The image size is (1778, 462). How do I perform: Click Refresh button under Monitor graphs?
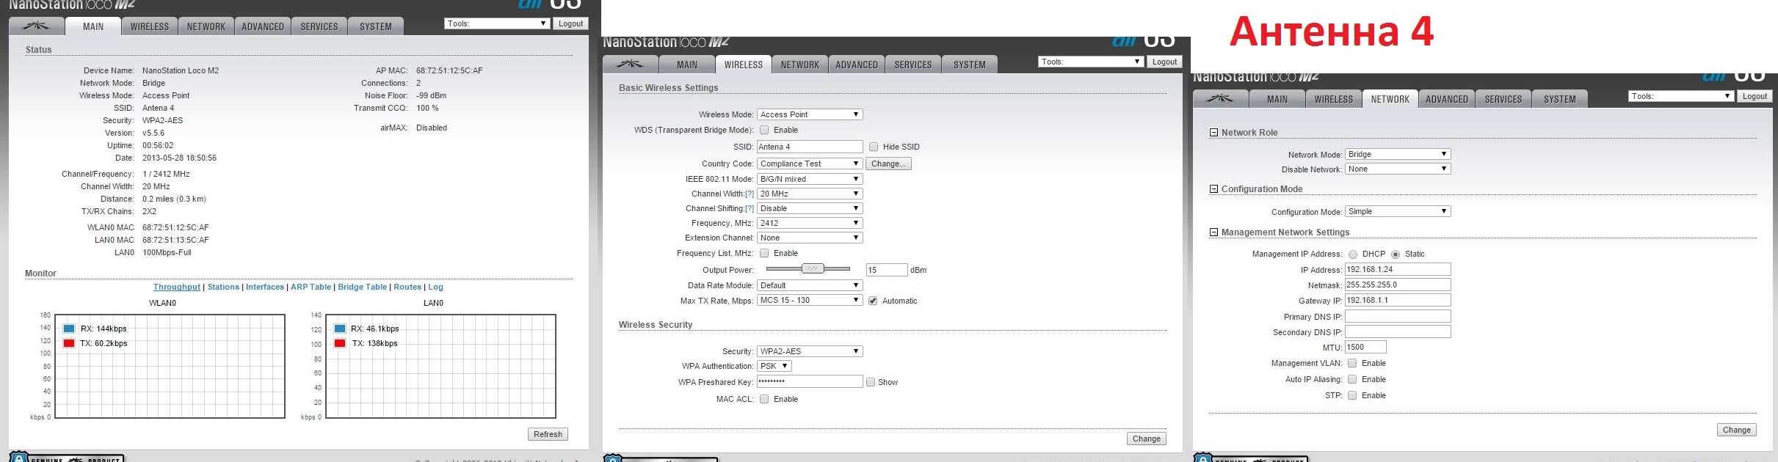coord(548,434)
